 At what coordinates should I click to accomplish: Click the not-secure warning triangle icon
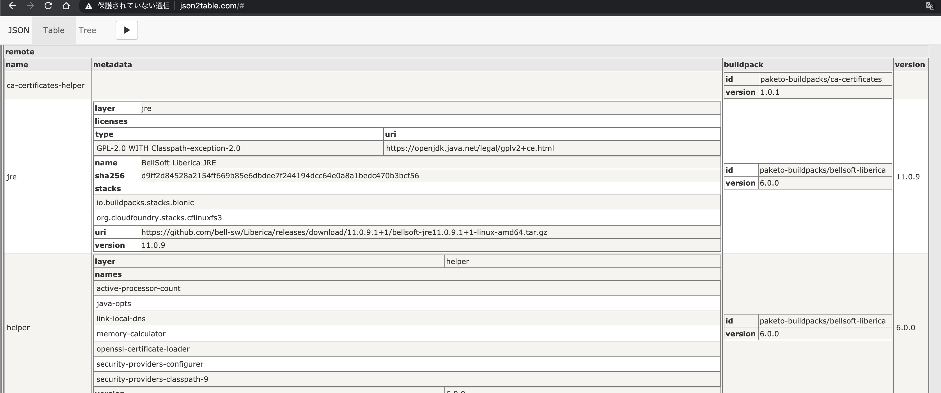point(89,6)
